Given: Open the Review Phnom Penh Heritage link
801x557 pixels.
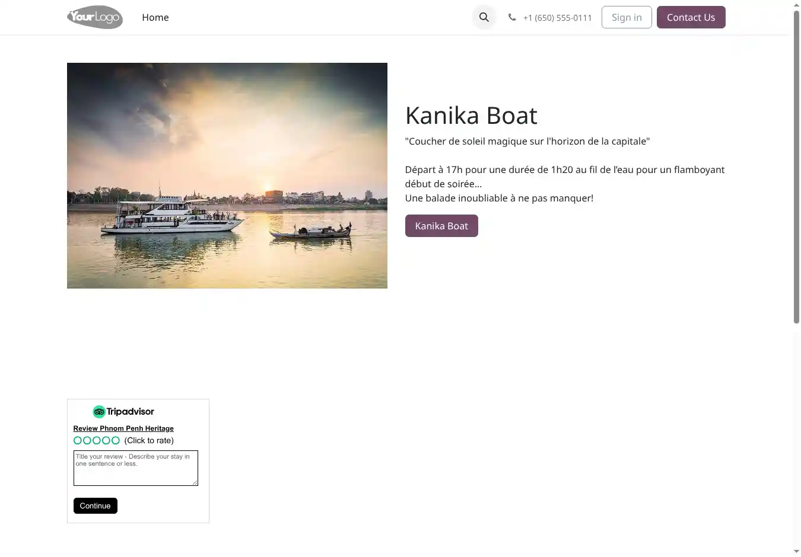Looking at the screenshot, I should click(x=123, y=428).
